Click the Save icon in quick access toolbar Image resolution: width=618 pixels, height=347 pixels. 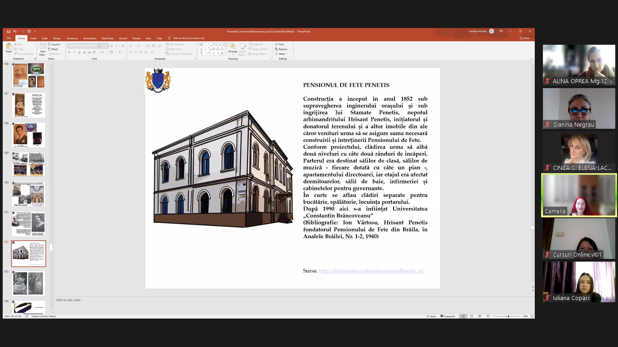click(x=9, y=32)
